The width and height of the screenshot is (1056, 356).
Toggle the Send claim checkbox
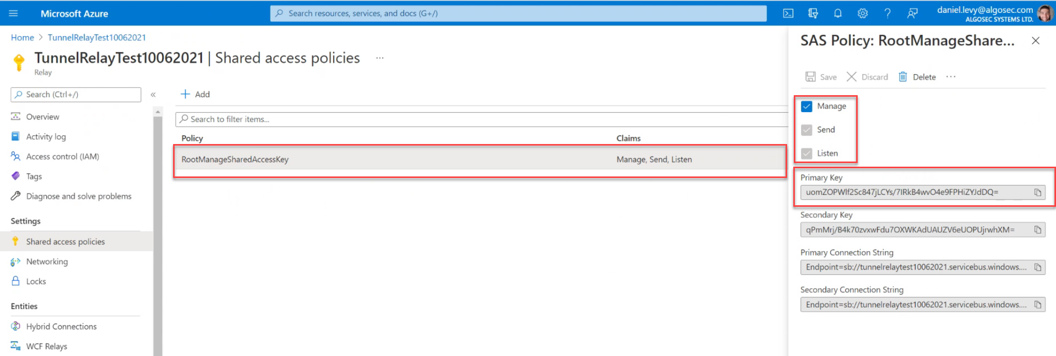point(807,130)
